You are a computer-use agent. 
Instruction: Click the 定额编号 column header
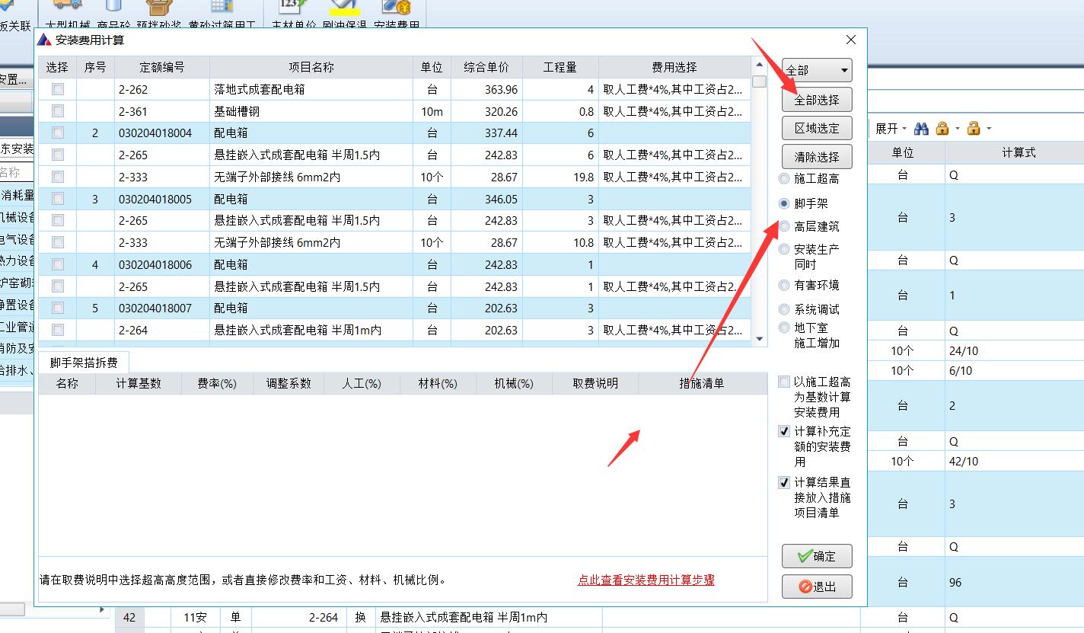click(162, 67)
